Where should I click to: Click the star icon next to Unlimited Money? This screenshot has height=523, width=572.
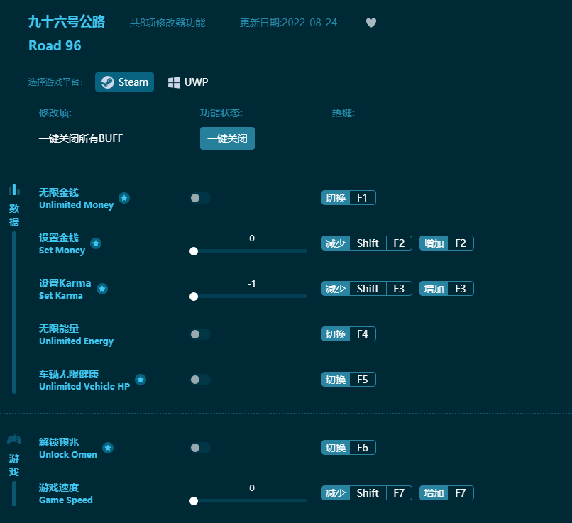(124, 198)
